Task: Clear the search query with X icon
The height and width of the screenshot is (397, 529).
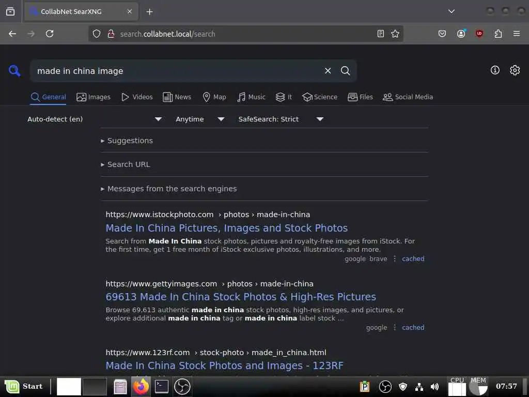Action: (328, 70)
